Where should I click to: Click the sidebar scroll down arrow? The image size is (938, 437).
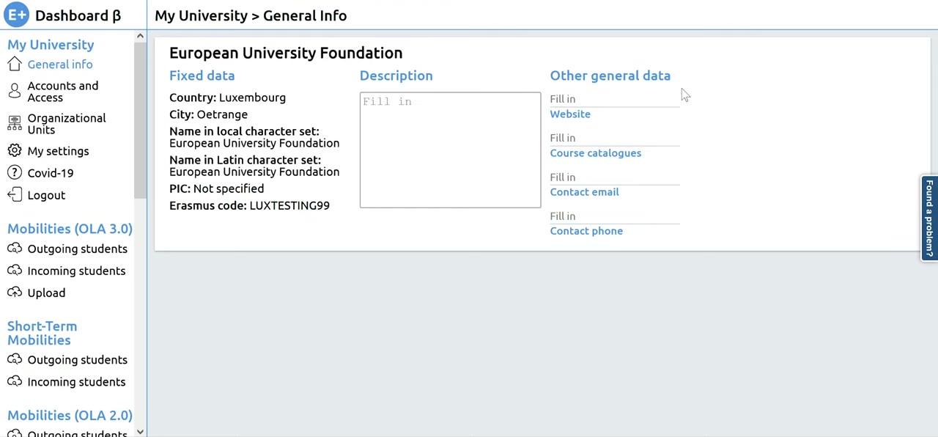[140, 432]
